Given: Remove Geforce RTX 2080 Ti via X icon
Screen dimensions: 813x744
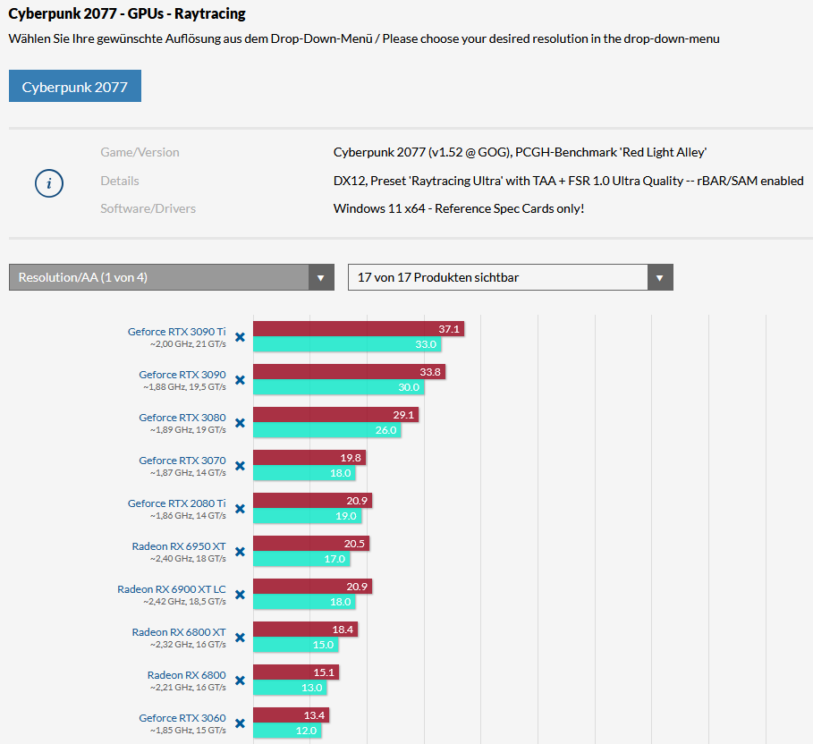Looking at the screenshot, I should pyautogui.click(x=240, y=509).
